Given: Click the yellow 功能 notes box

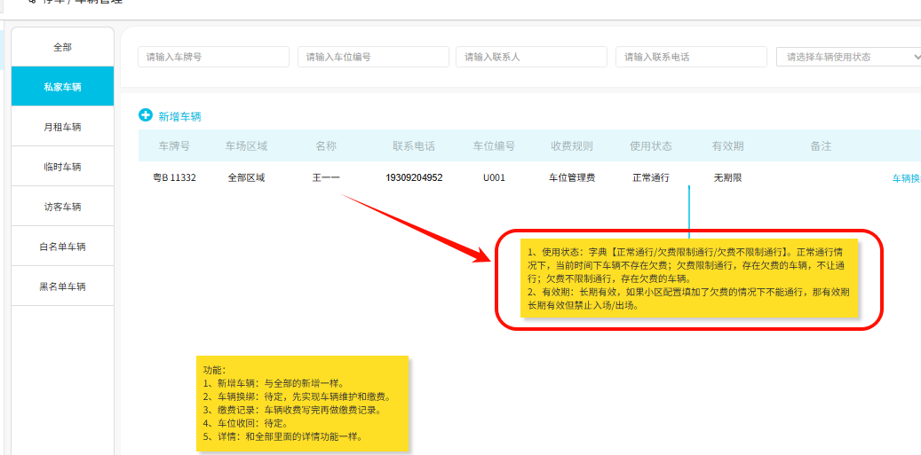Looking at the screenshot, I should [302, 403].
